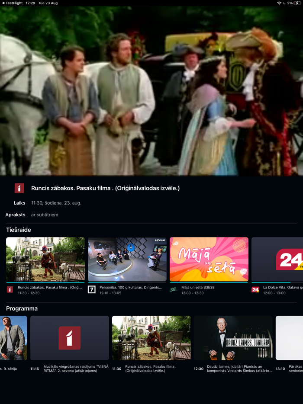The image size is (303, 404).
Task: Tap the status bar date Tue 23 Aug
Action: [x=48, y=3]
